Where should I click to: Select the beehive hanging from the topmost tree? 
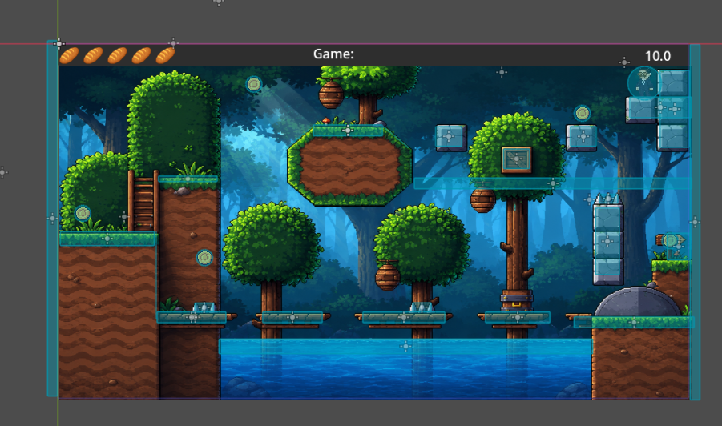(x=331, y=94)
